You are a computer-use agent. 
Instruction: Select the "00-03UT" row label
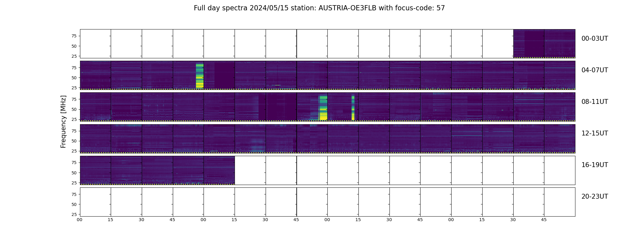(595, 39)
